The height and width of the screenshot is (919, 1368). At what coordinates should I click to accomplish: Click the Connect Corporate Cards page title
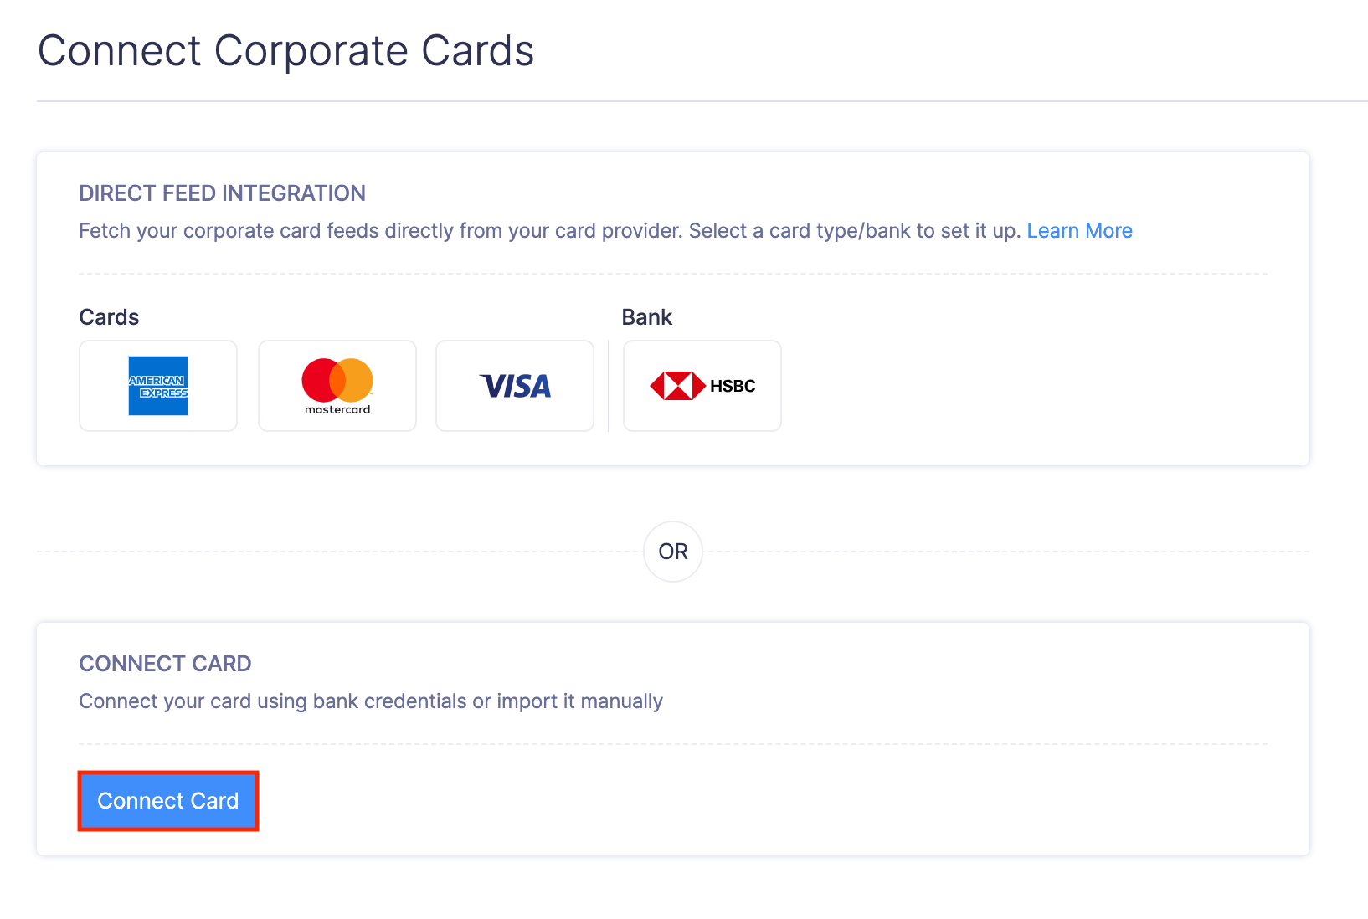click(x=285, y=51)
